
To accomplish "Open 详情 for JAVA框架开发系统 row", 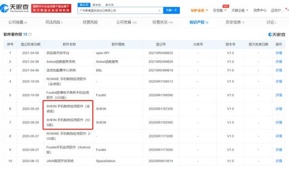I will [279, 161].
